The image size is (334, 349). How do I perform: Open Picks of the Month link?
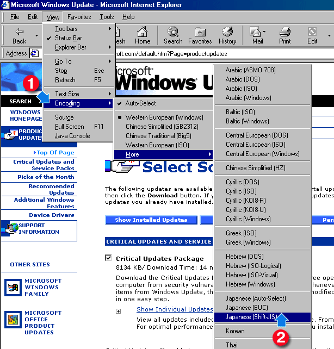pyautogui.click(x=46, y=177)
